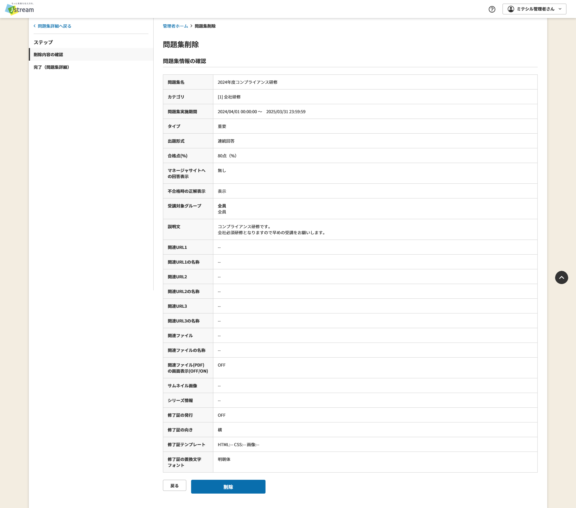Open the help question mark icon

click(x=492, y=9)
